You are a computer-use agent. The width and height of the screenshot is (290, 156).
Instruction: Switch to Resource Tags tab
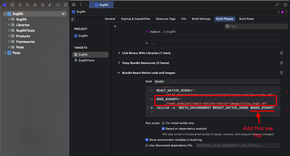coord(166,19)
